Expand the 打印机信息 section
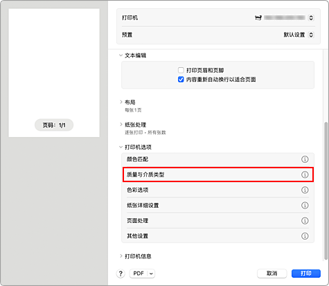The width and height of the screenshot is (329, 286). 121,256
